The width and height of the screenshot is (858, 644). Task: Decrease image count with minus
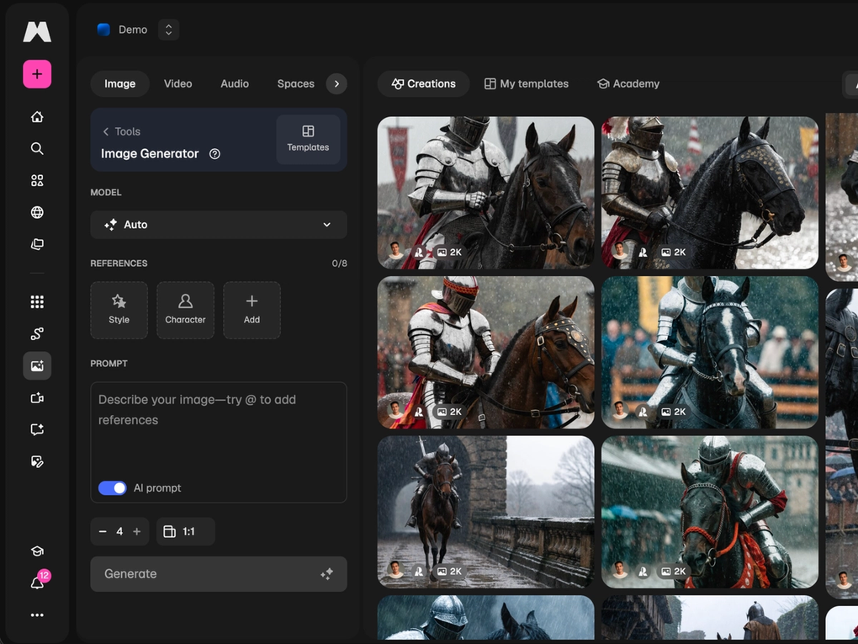[103, 531]
